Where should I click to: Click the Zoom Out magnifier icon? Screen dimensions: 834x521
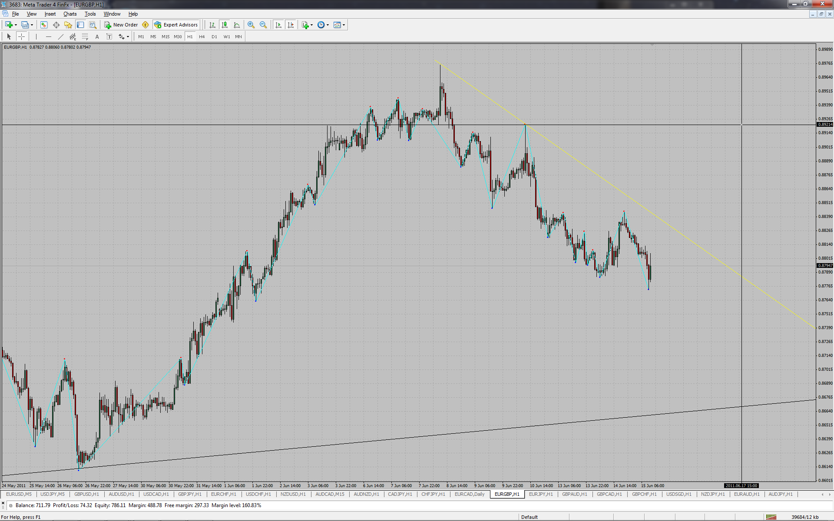[263, 25]
